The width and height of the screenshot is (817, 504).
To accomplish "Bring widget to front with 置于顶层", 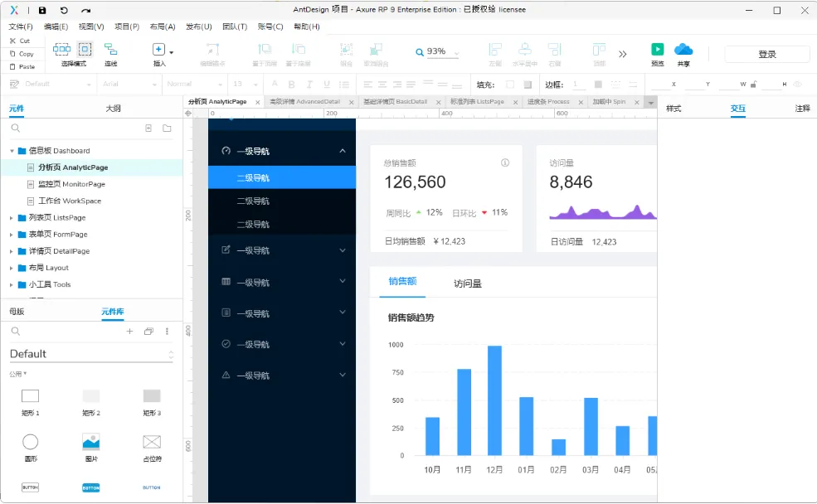I will coord(265,54).
